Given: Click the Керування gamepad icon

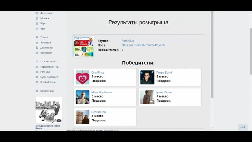Looking at the screenshot, I should point(37,53).
